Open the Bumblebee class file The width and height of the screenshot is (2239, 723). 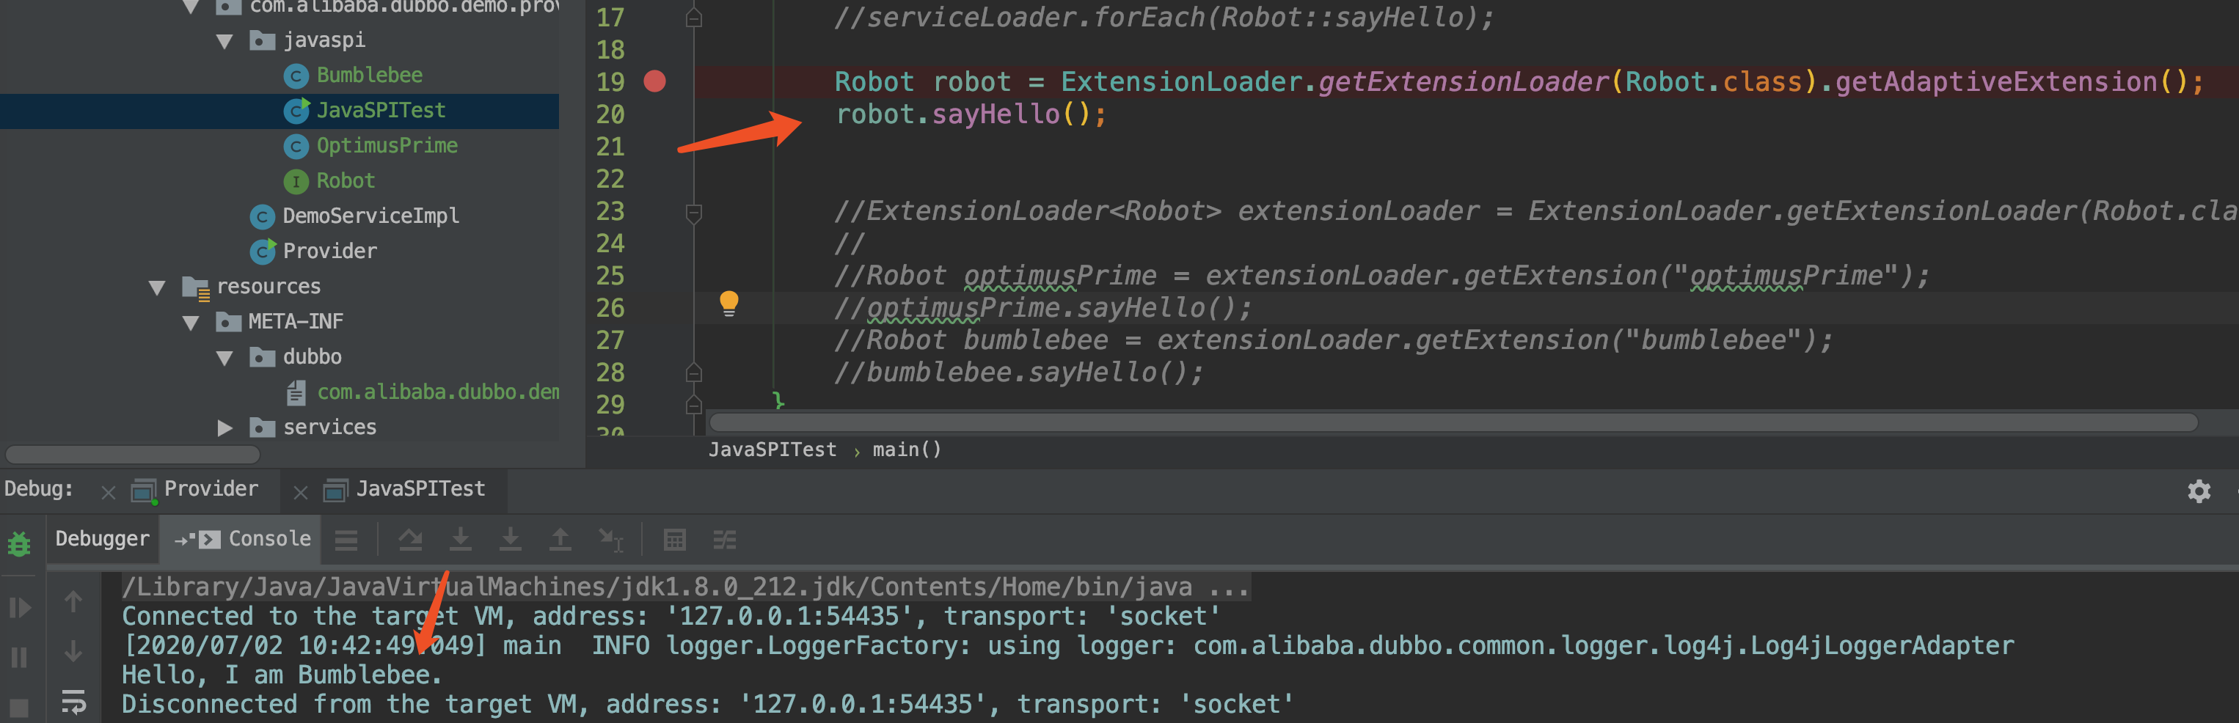tap(370, 75)
